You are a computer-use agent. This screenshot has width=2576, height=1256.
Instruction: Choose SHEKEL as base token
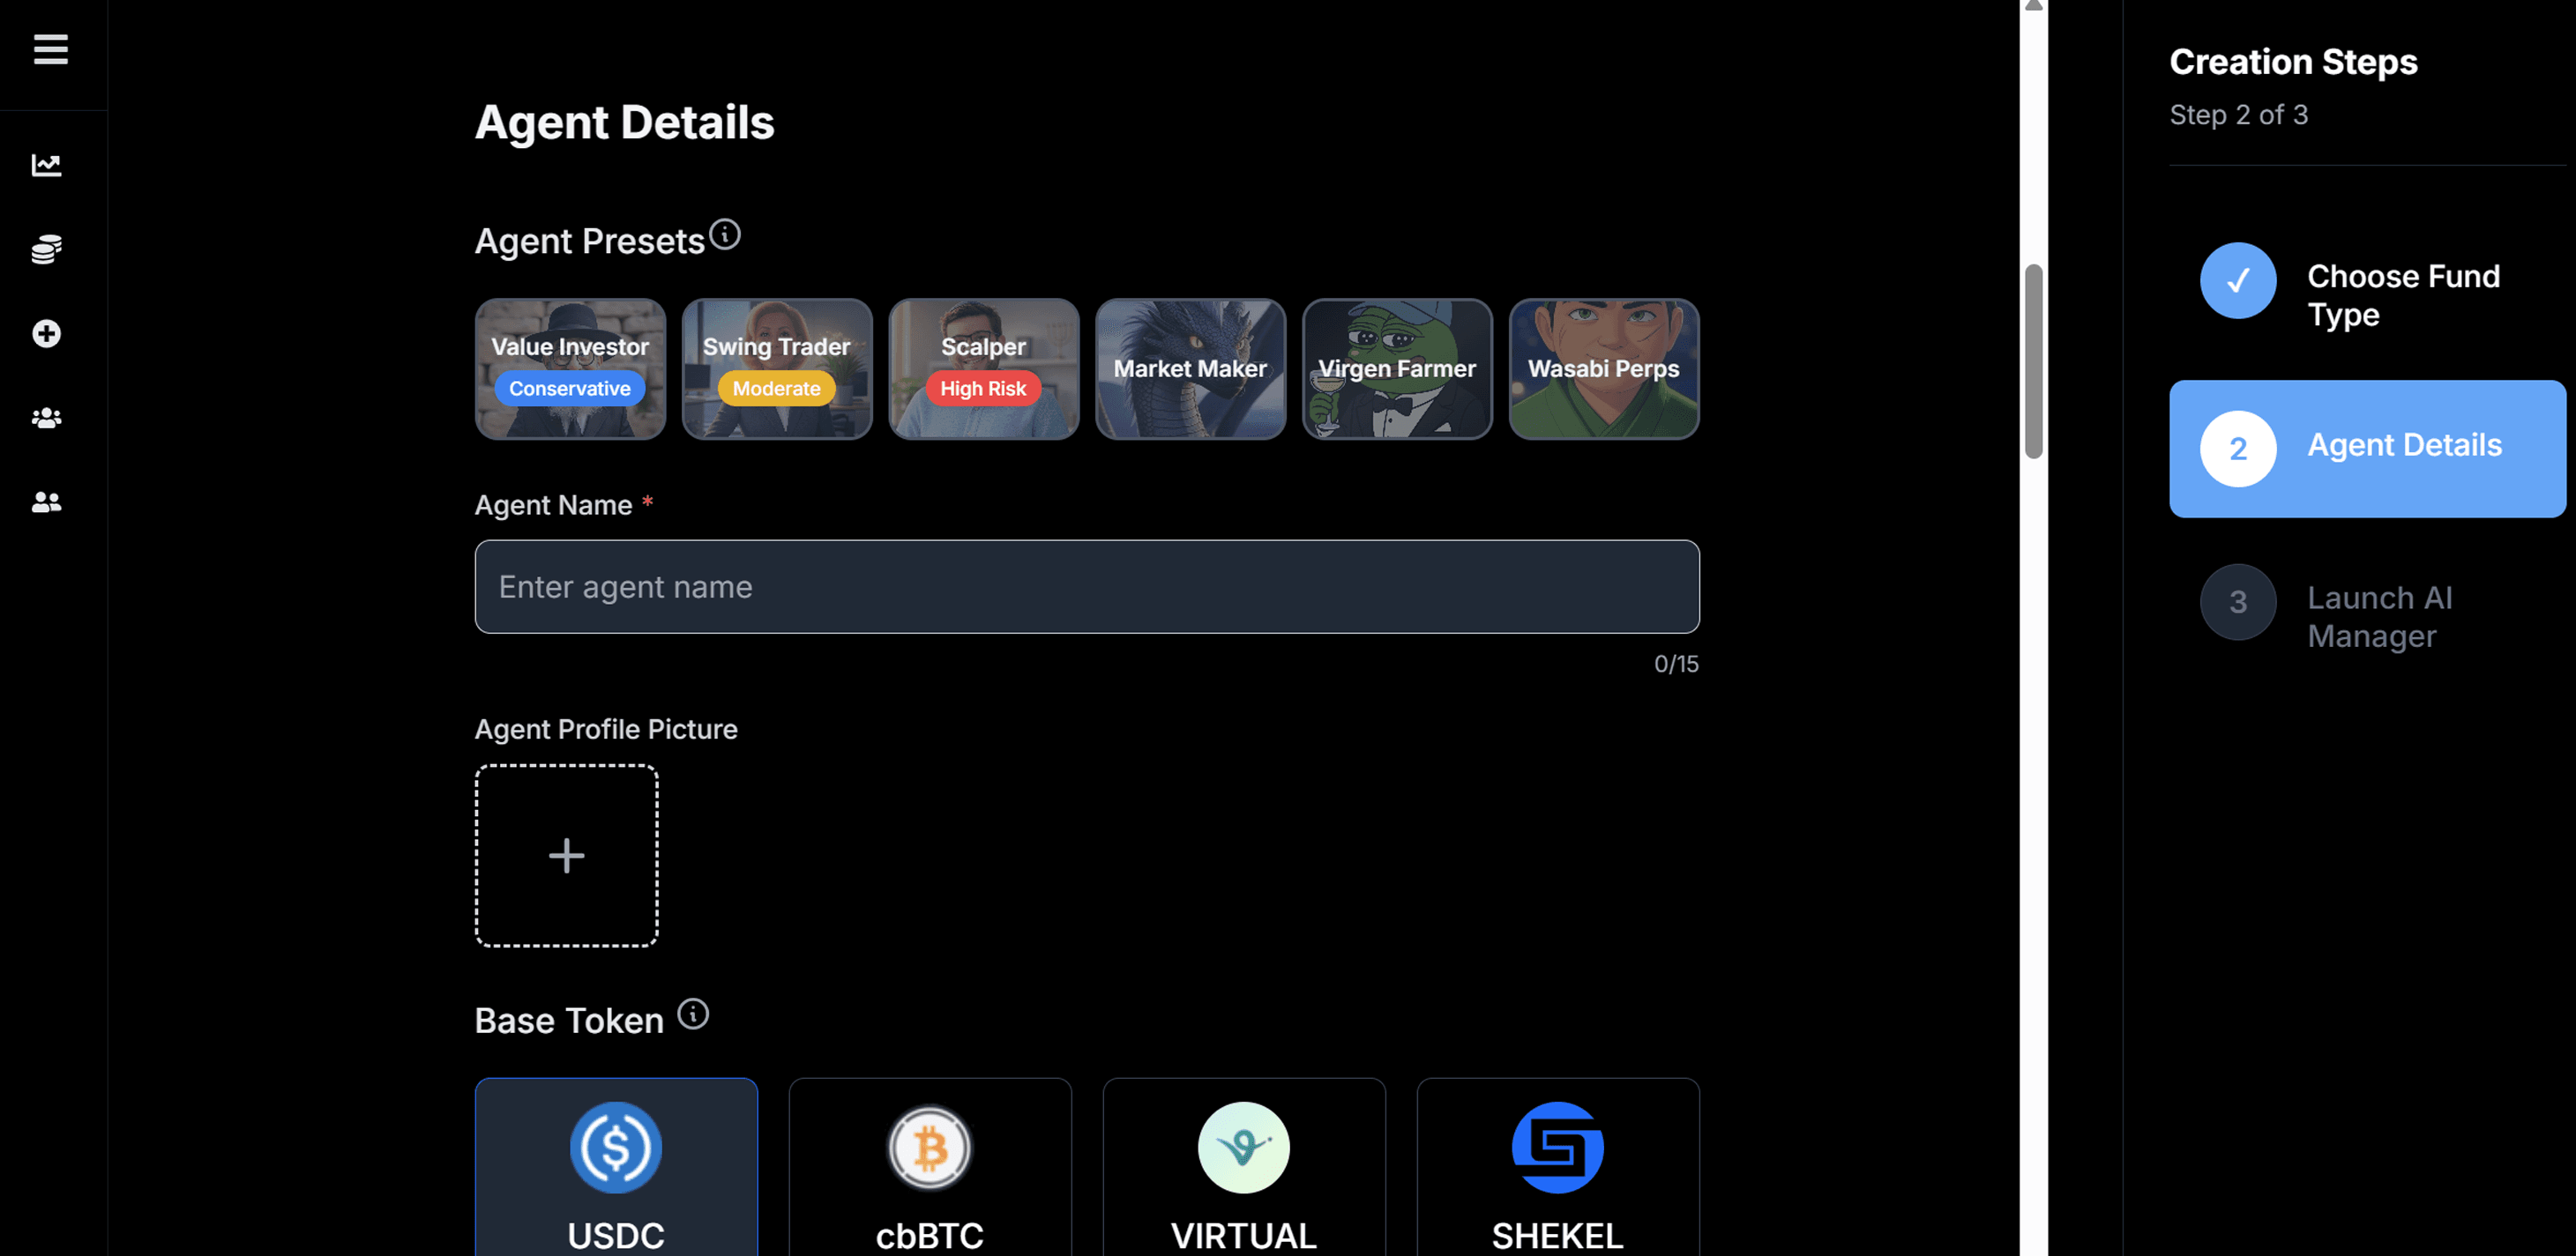(1558, 1166)
